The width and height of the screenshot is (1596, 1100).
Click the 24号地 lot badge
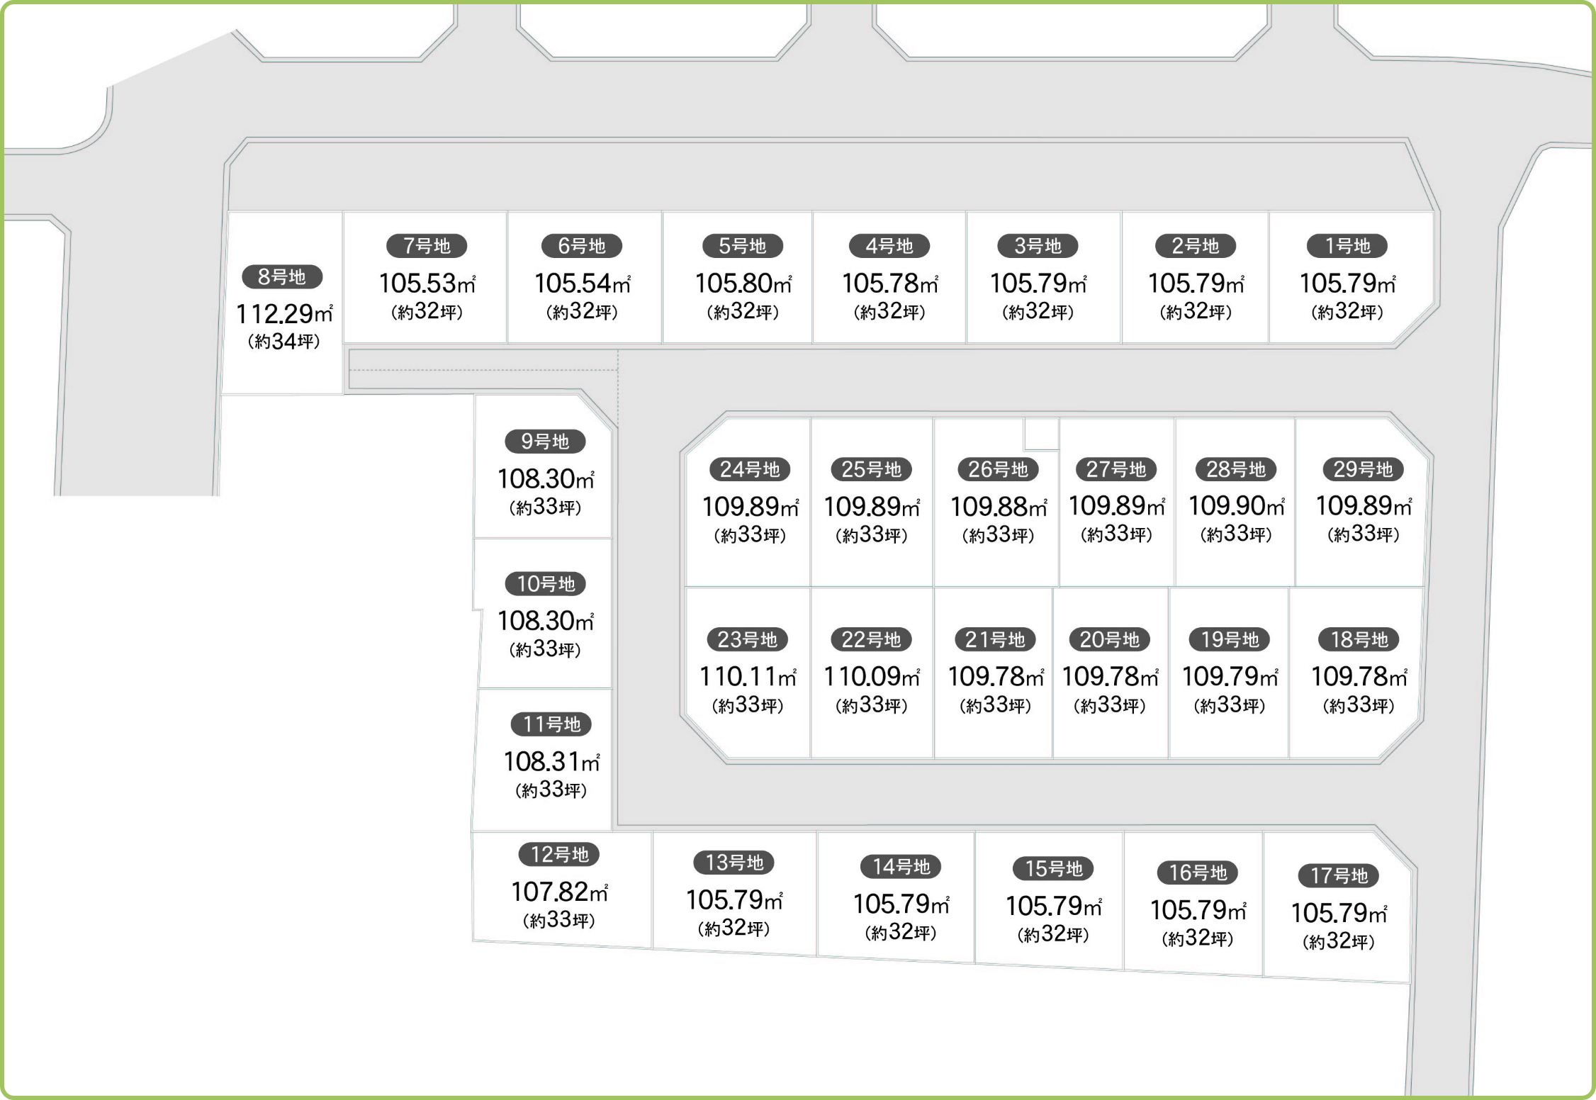750,469
